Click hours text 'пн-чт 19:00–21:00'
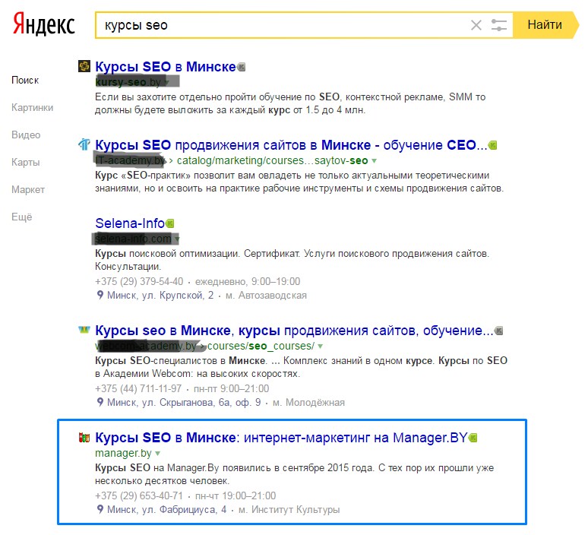The height and width of the screenshot is (535, 588). [236, 496]
